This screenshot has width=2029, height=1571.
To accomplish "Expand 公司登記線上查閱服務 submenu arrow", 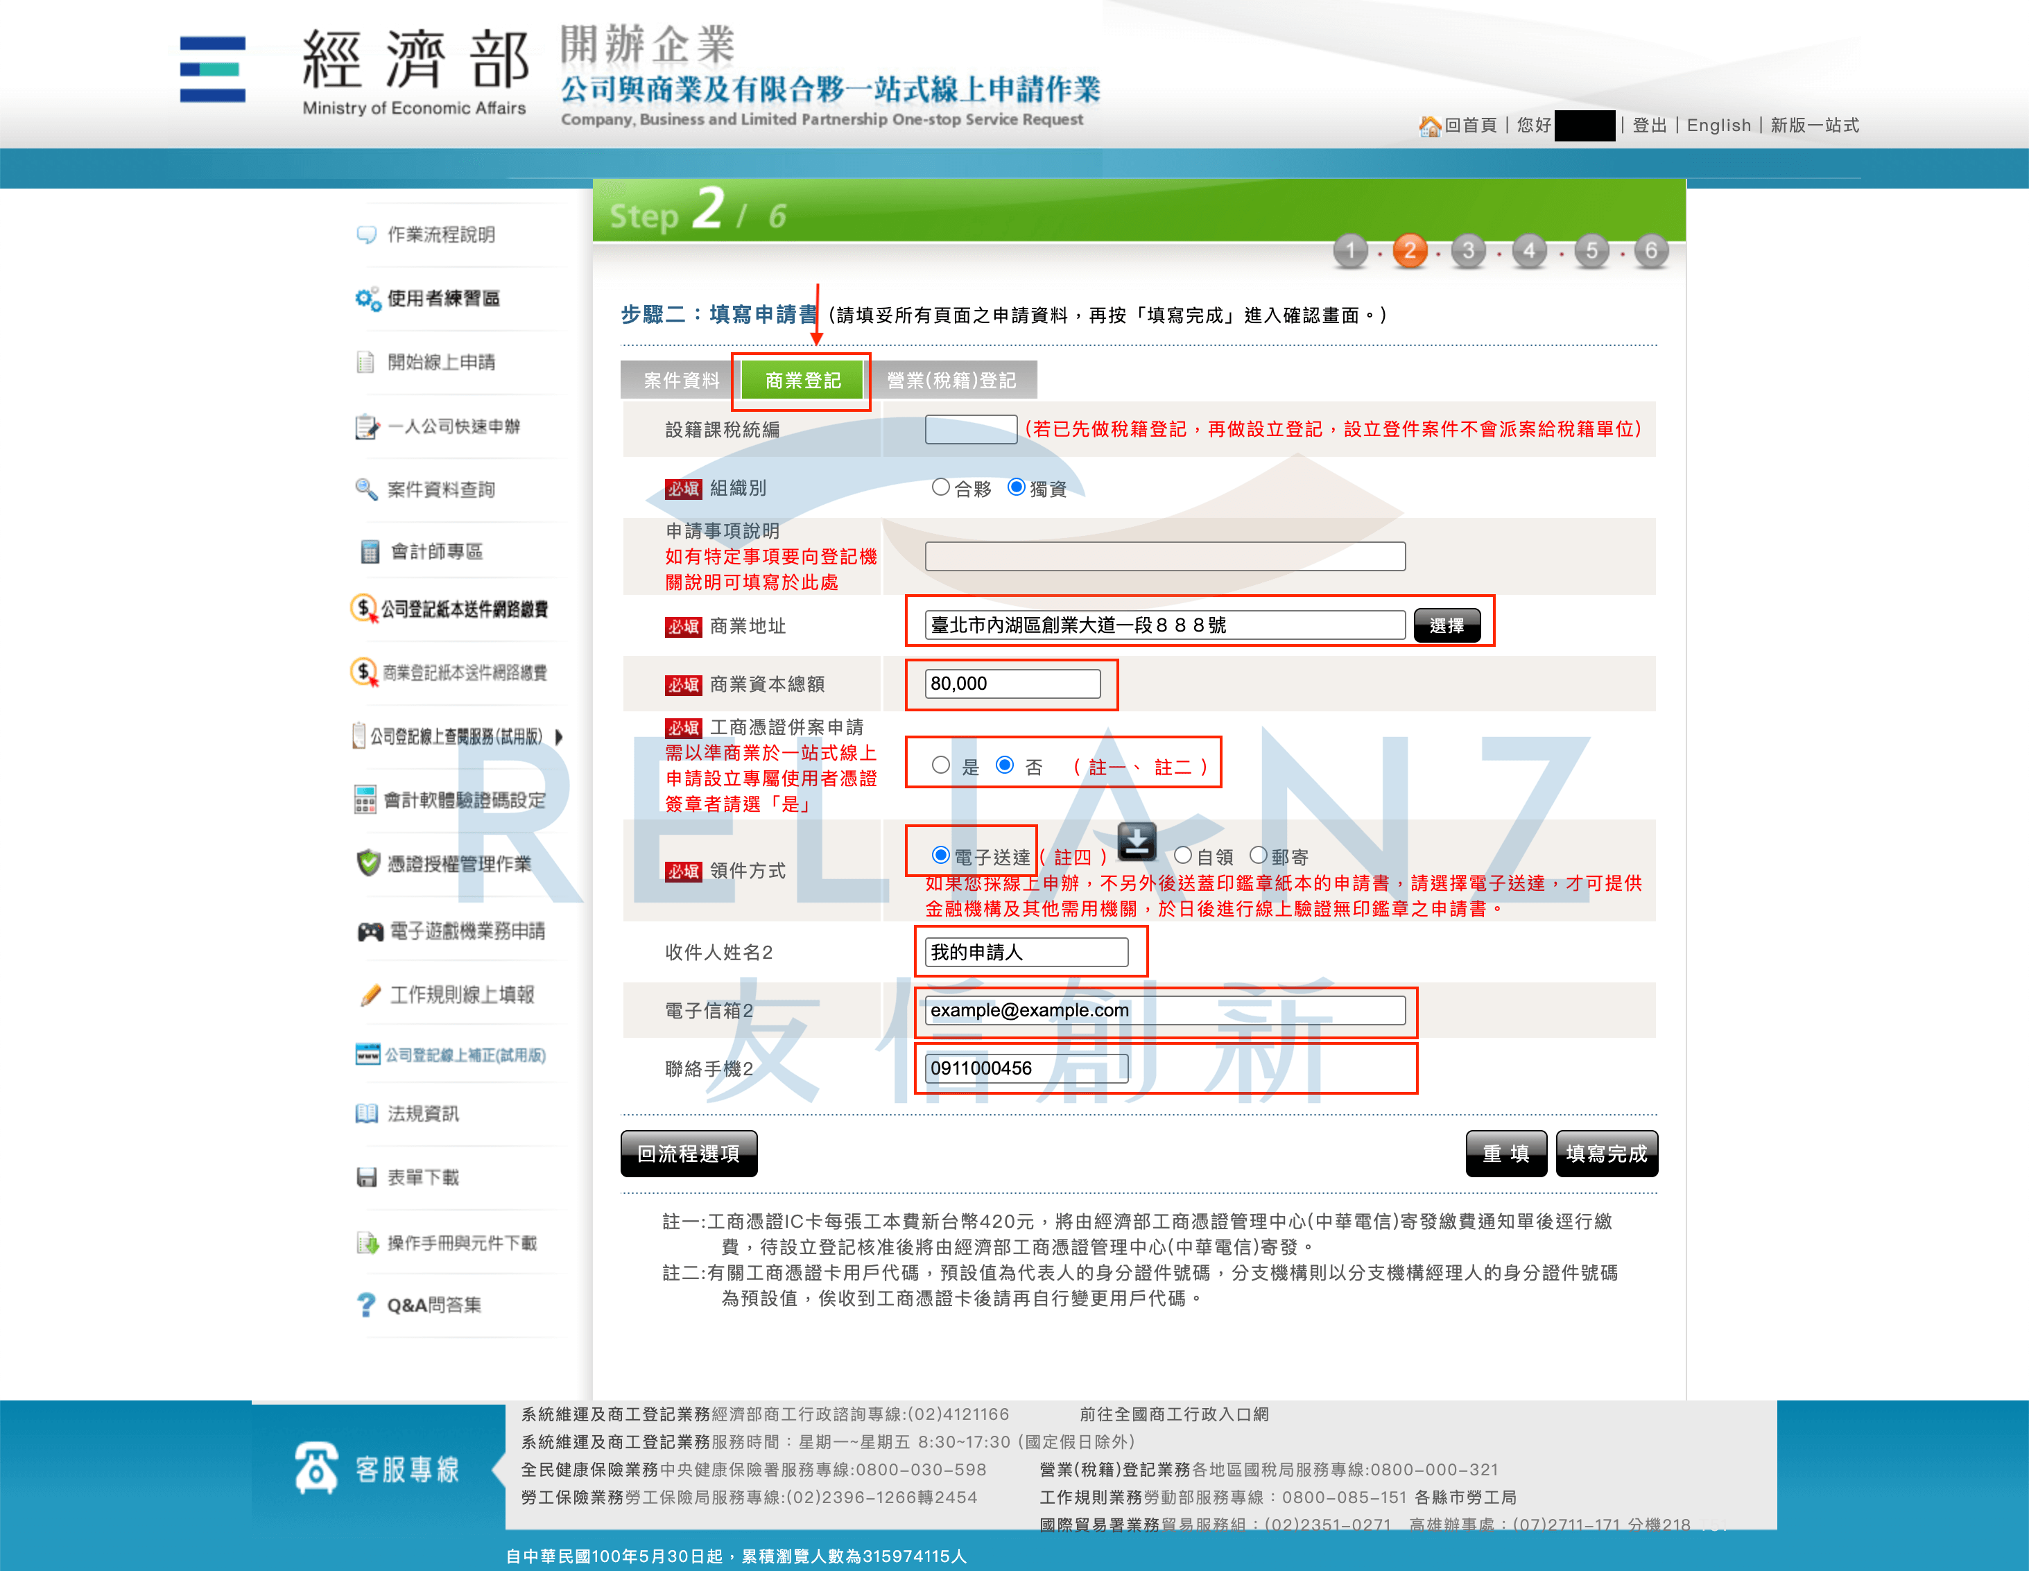I will (x=560, y=737).
